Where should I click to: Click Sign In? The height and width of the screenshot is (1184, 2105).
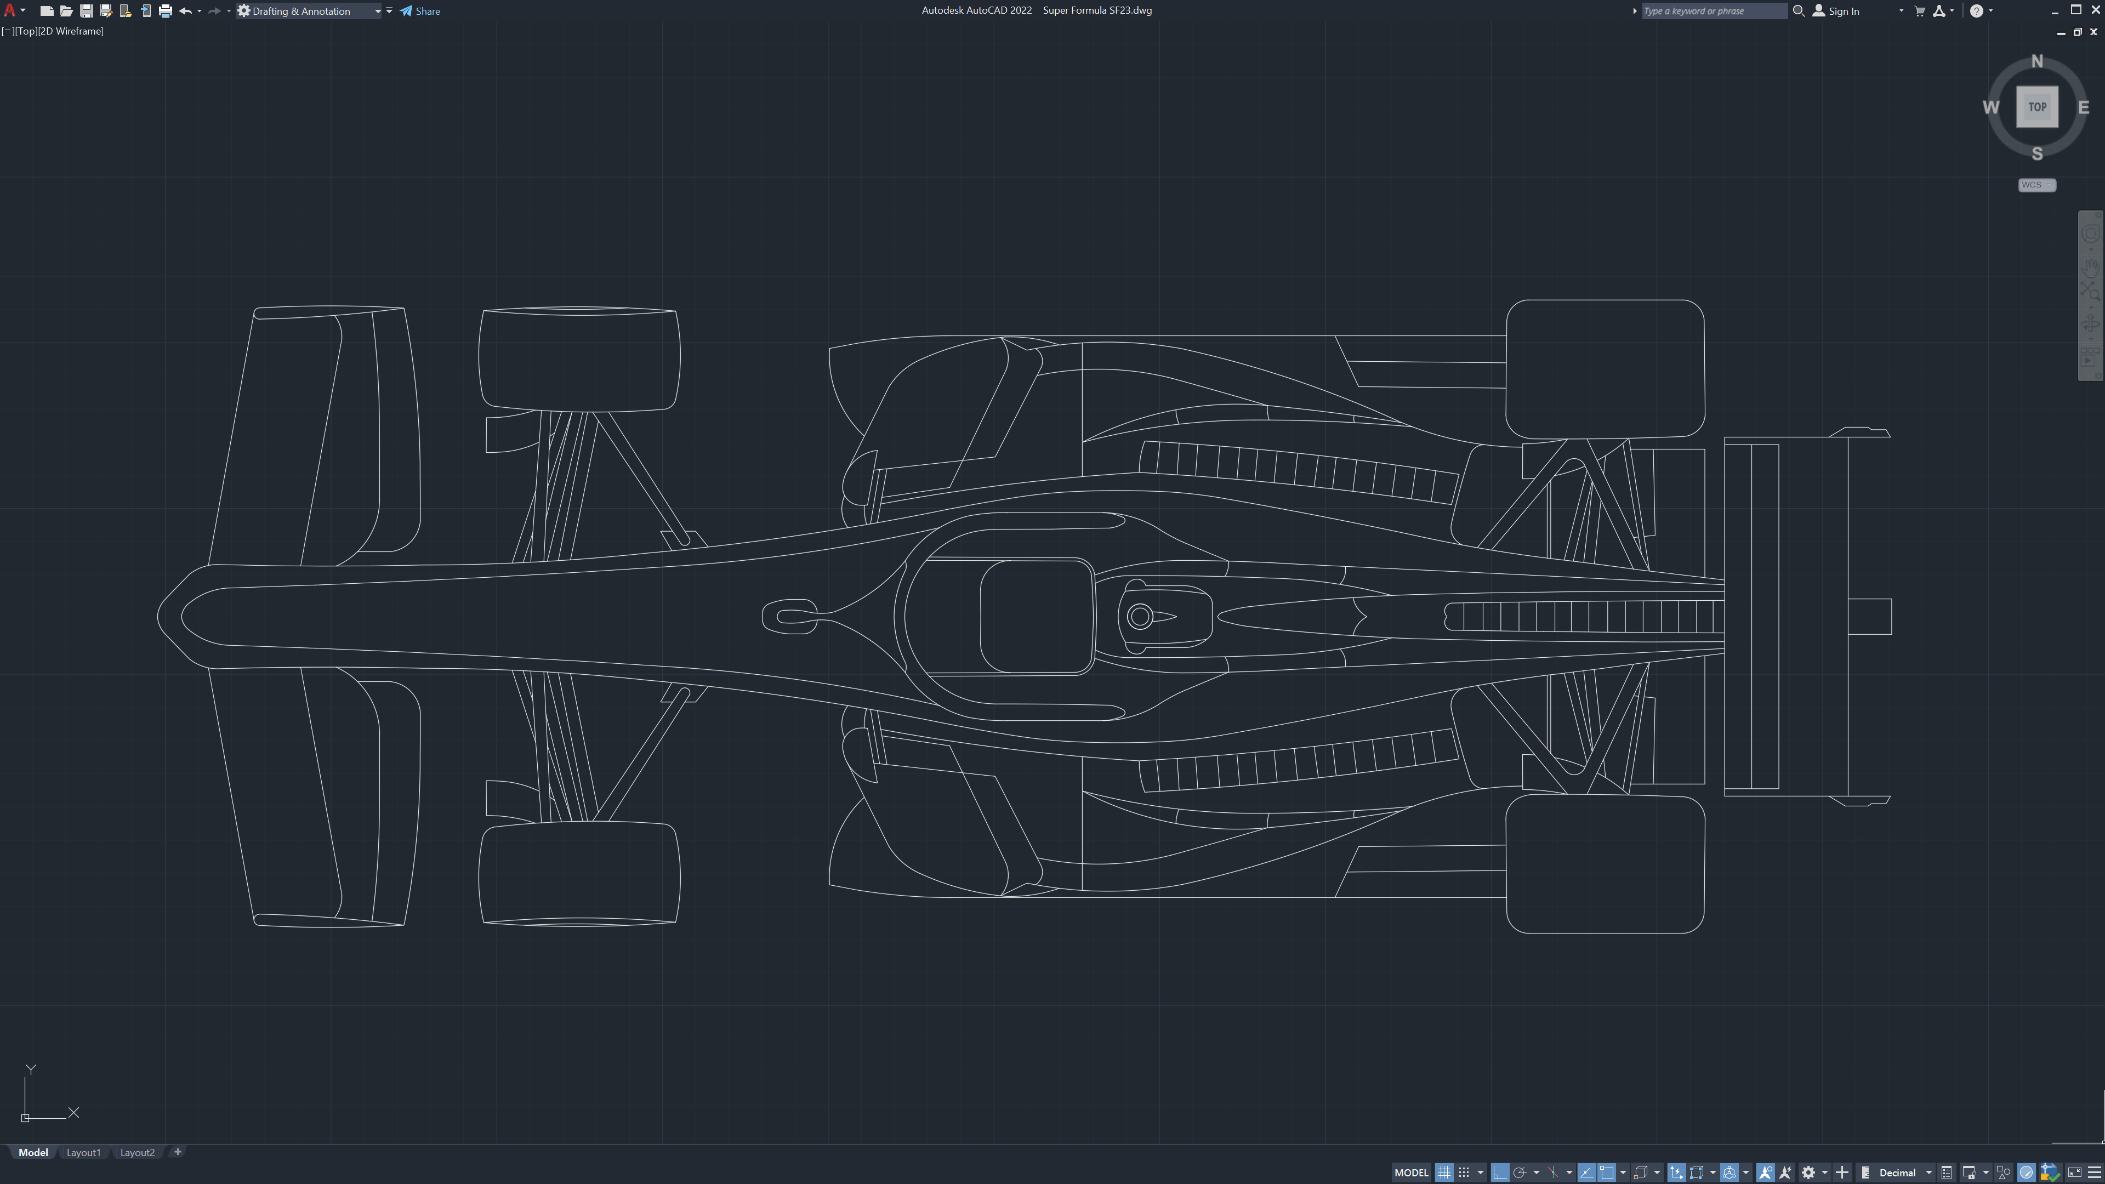pyautogui.click(x=1836, y=12)
